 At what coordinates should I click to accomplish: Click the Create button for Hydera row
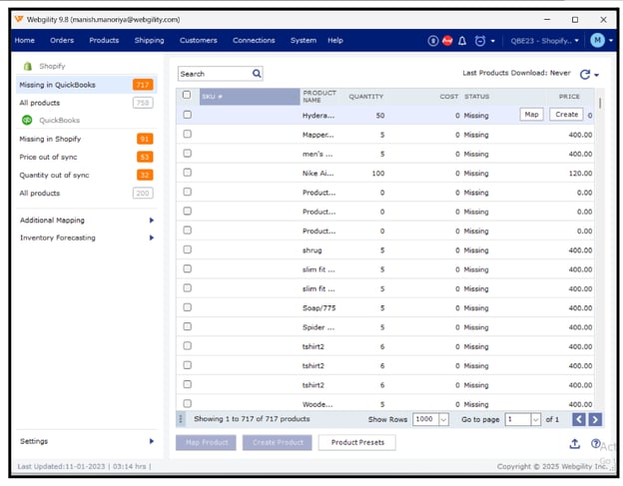566,115
